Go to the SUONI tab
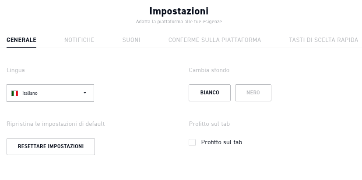The width and height of the screenshot is (362, 180). [131, 40]
